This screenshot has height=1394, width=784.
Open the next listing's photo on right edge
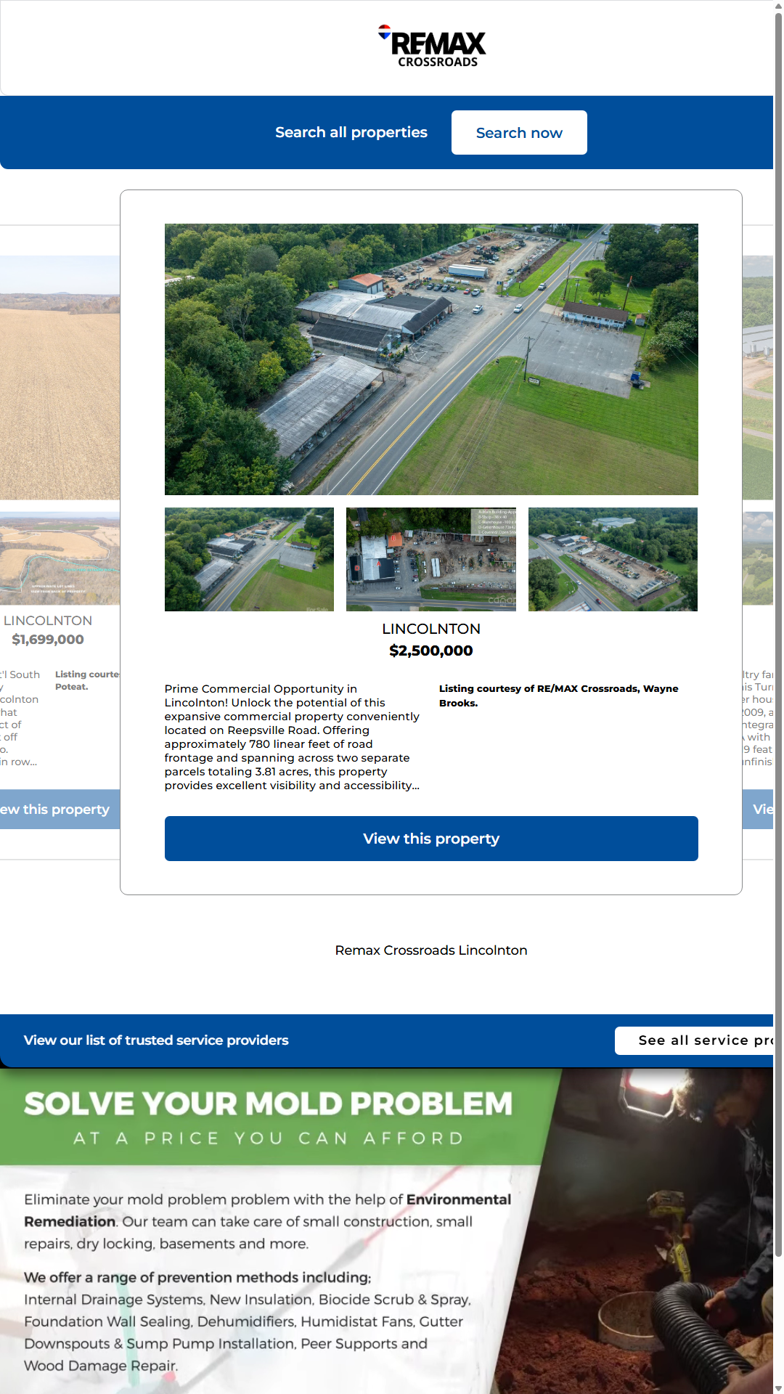pos(758,378)
